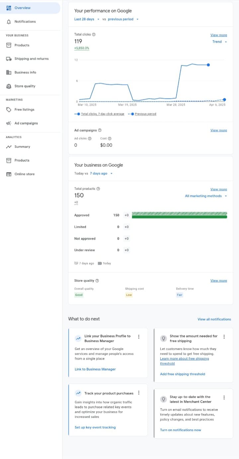
Task: Click lightbulb icon on Stay up-to-date card
Action: click(163, 399)
